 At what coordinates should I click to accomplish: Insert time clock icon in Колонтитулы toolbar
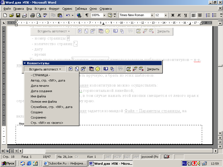pos(98,69)
